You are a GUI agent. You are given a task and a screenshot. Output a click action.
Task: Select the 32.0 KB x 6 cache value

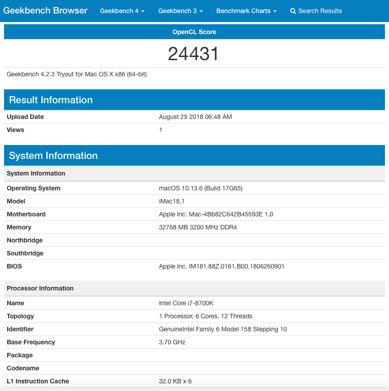coord(175,381)
